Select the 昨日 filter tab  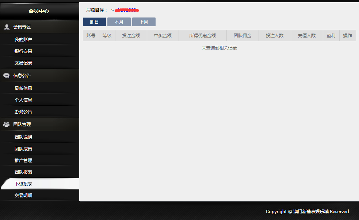click(94, 22)
